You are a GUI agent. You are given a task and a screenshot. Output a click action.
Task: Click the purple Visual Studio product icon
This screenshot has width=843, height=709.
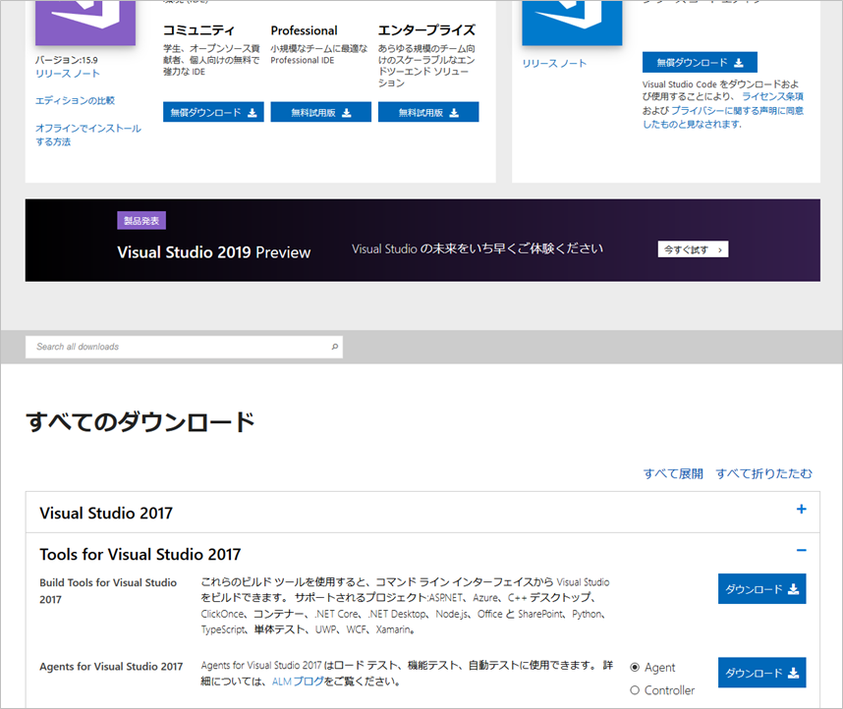(84, 22)
